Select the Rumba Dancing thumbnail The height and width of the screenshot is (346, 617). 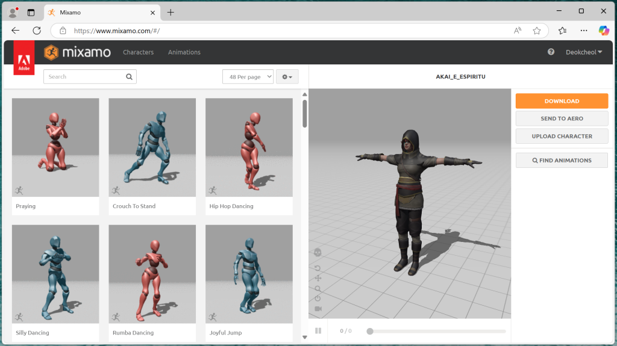click(x=152, y=274)
